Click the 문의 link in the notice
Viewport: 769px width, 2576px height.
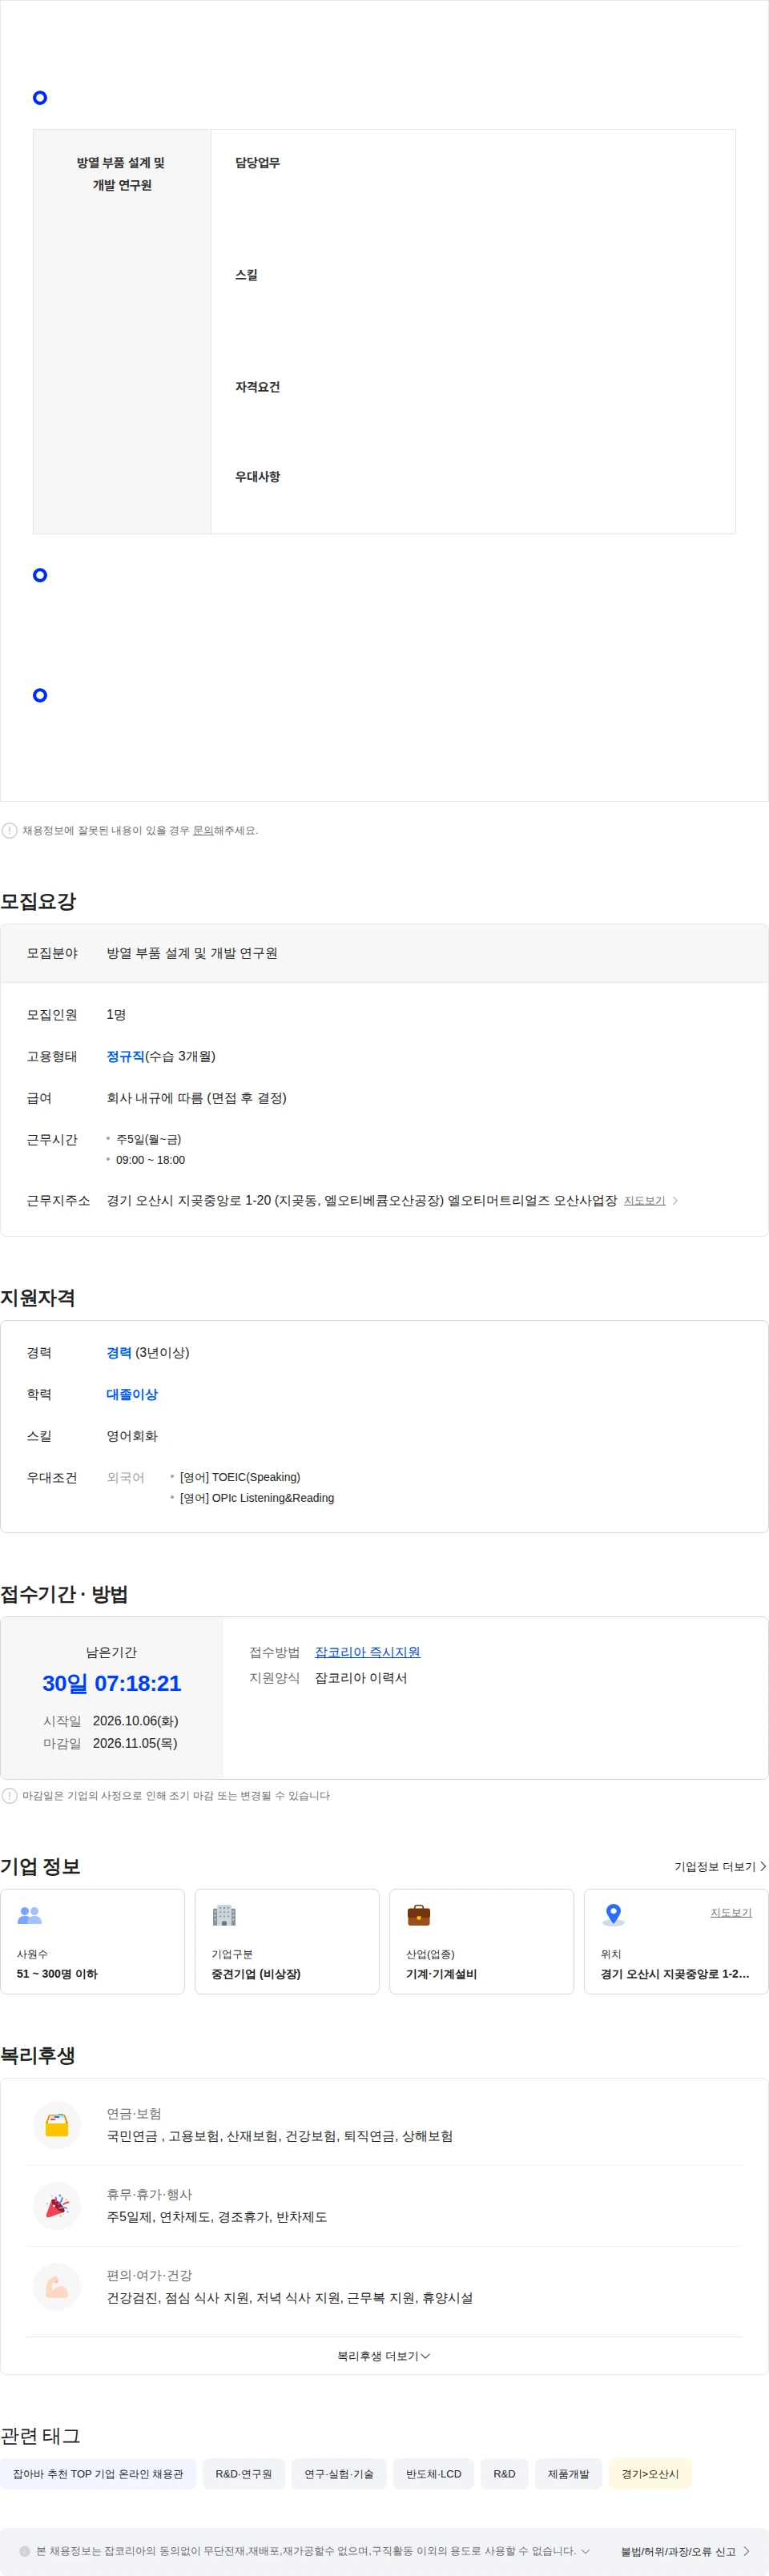pyautogui.click(x=202, y=830)
